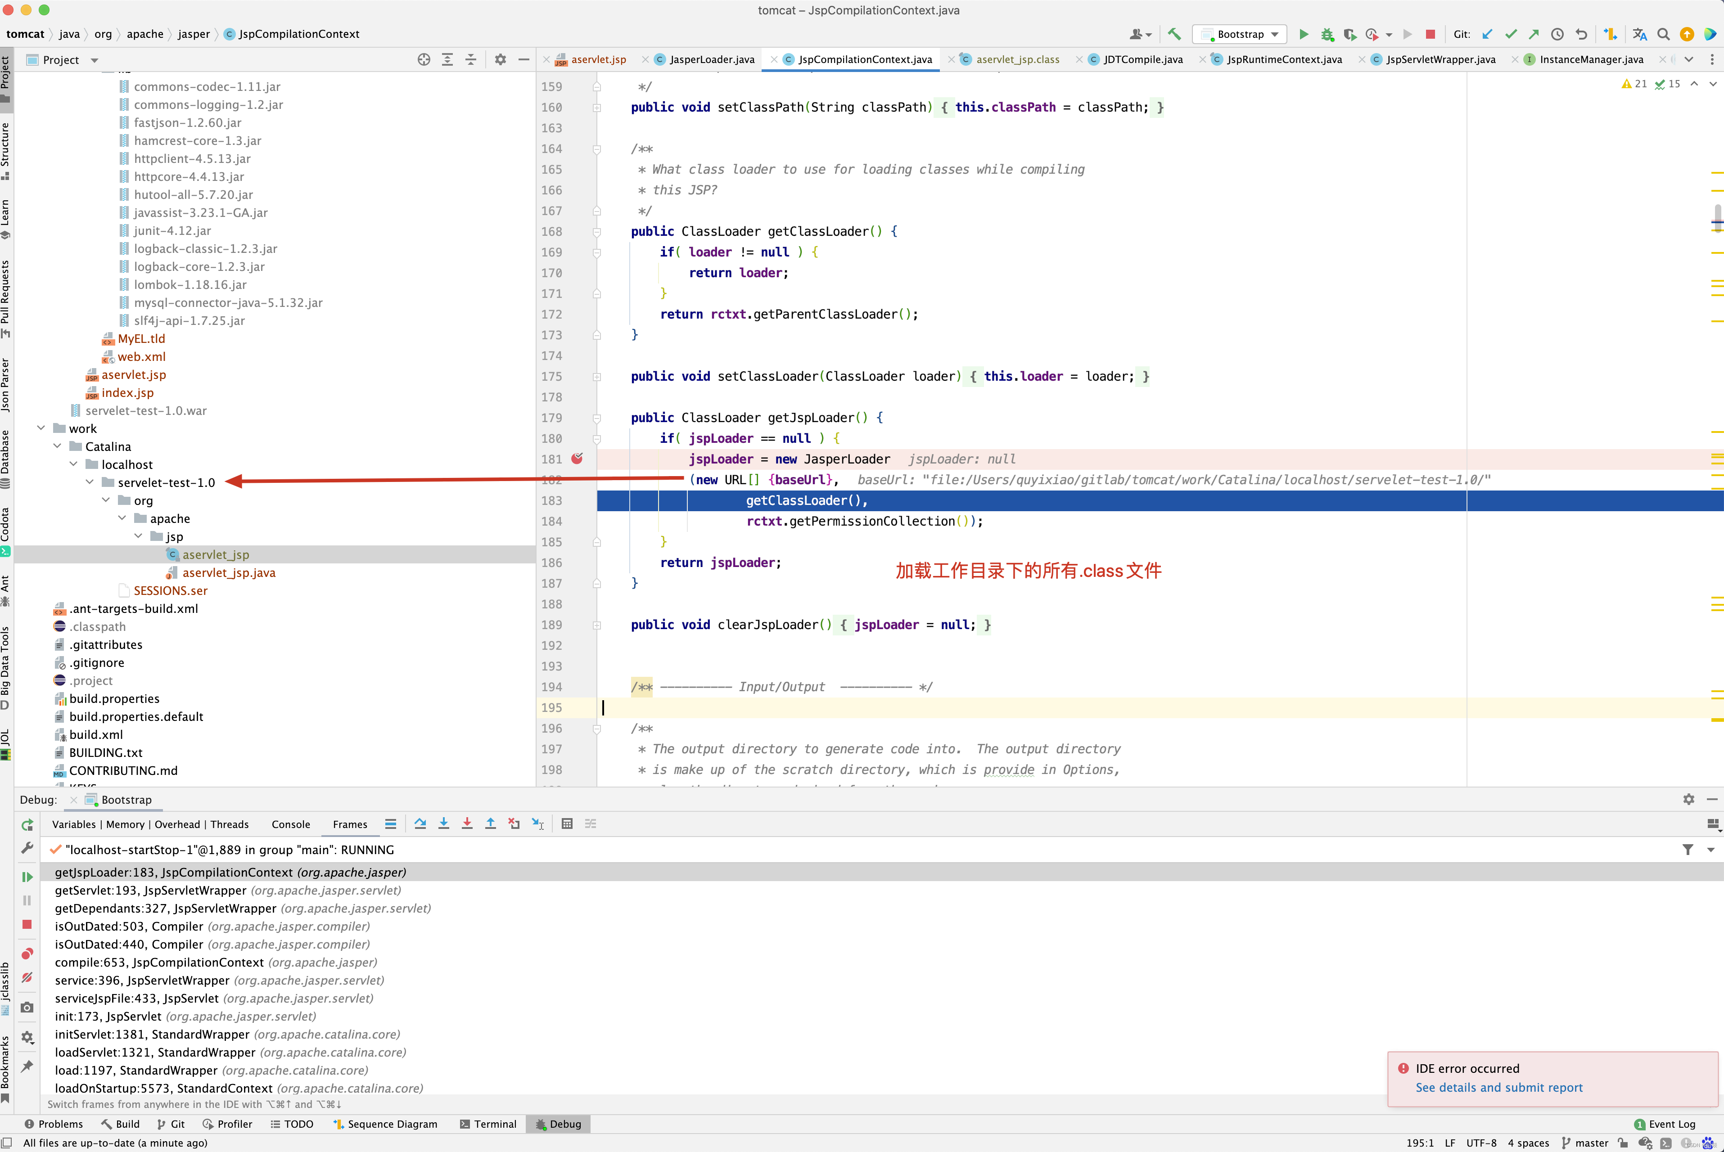Click the Force Step Into icon
Screen dimensions: 1724x1152
tap(467, 823)
